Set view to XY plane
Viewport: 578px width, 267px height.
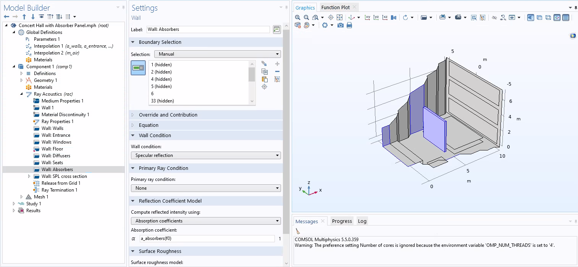coord(367,18)
